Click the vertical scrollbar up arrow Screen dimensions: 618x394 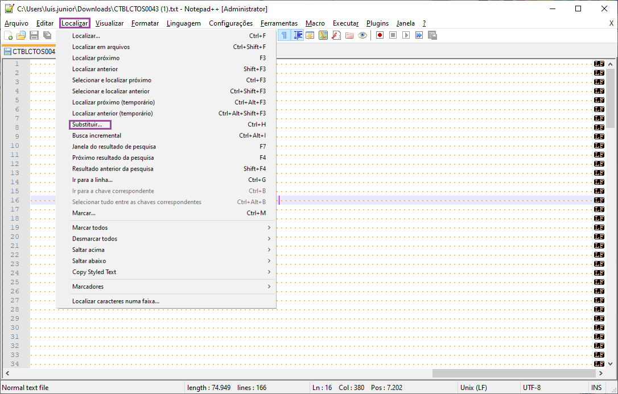(611, 64)
